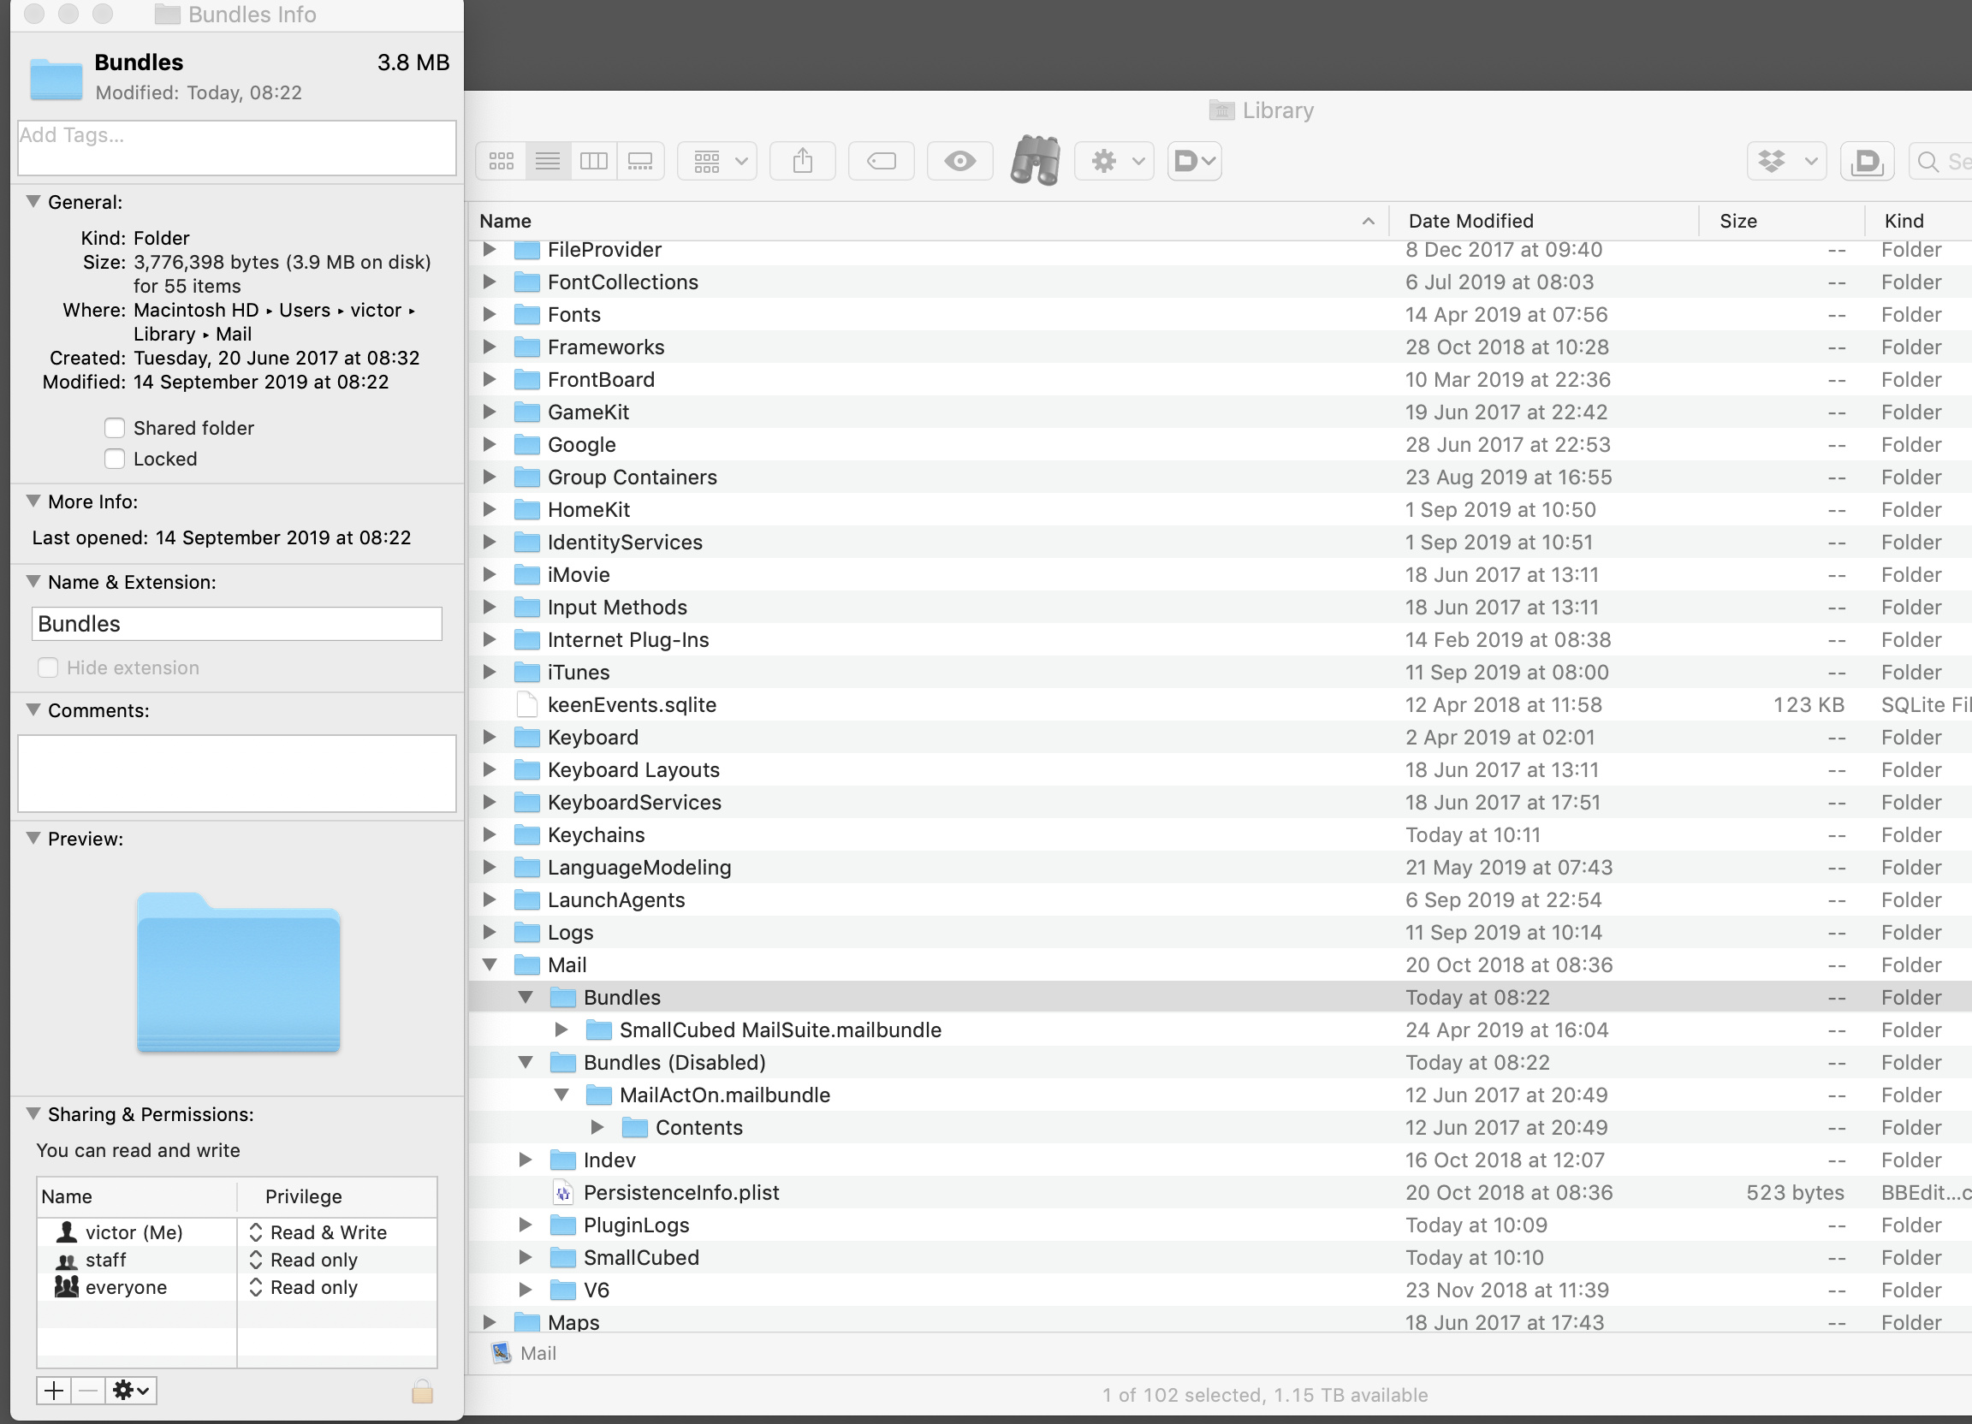Viewport: 1972px width, 1424px height.
Task: Click the Share toolbar icon
Action: point(803,161)
